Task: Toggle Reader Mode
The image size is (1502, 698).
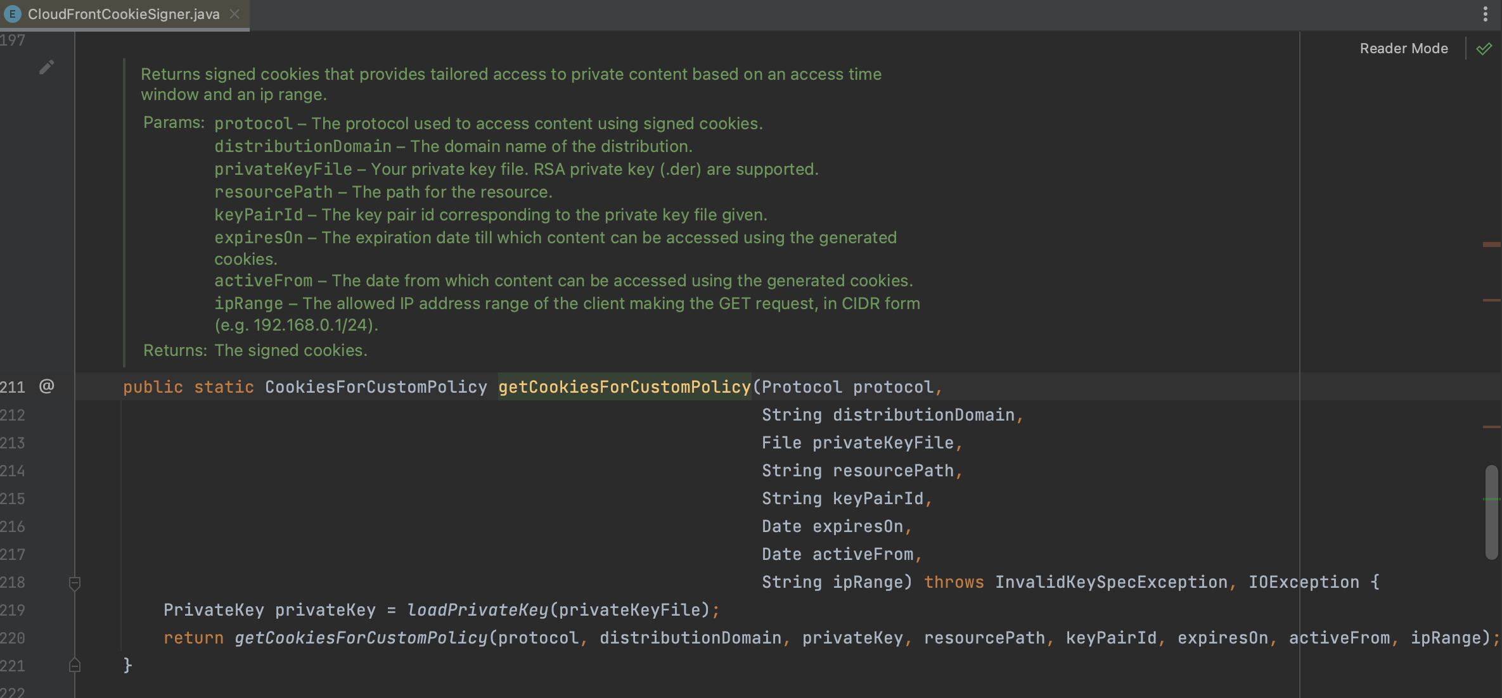Action: pyautogui.click(x=1403, y=49)
